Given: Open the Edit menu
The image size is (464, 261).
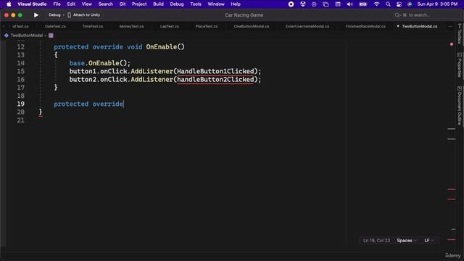Looking at the screenshot, I should (71, 4).
